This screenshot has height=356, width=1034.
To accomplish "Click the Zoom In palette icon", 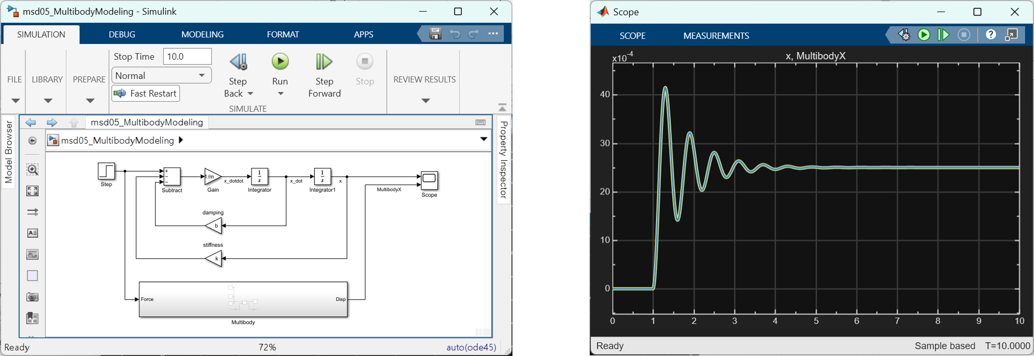I will tap(32, 170).
